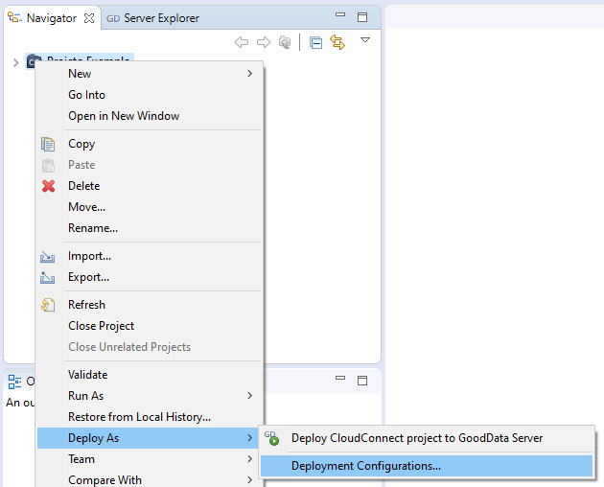Open Deployment Configurations...
The width and height of the screenshot is (604, 487).
pyautogui.click(x=427, y=466)
